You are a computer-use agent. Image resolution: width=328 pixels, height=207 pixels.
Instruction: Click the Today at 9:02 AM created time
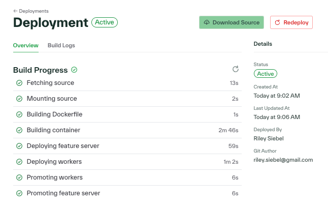point(277,96)
